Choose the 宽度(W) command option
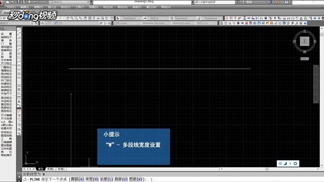324x182 pixels. pos(136,179)
